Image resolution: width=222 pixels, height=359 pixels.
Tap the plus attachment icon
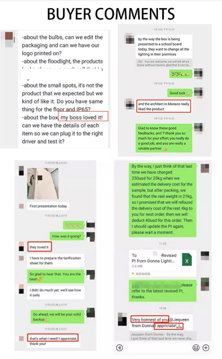(x=206, y=348)
